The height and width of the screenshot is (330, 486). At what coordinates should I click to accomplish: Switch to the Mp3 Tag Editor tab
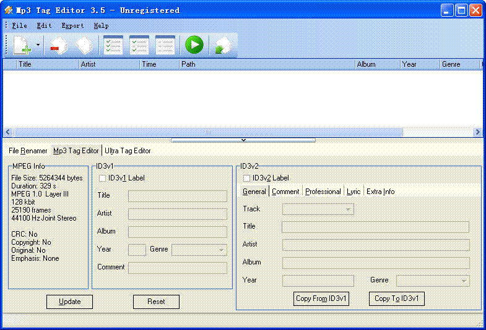point(76,151)
